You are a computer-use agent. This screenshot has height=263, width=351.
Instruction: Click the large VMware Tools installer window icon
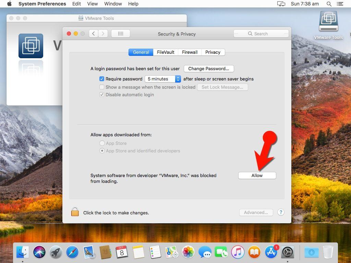tap(31, 46)
